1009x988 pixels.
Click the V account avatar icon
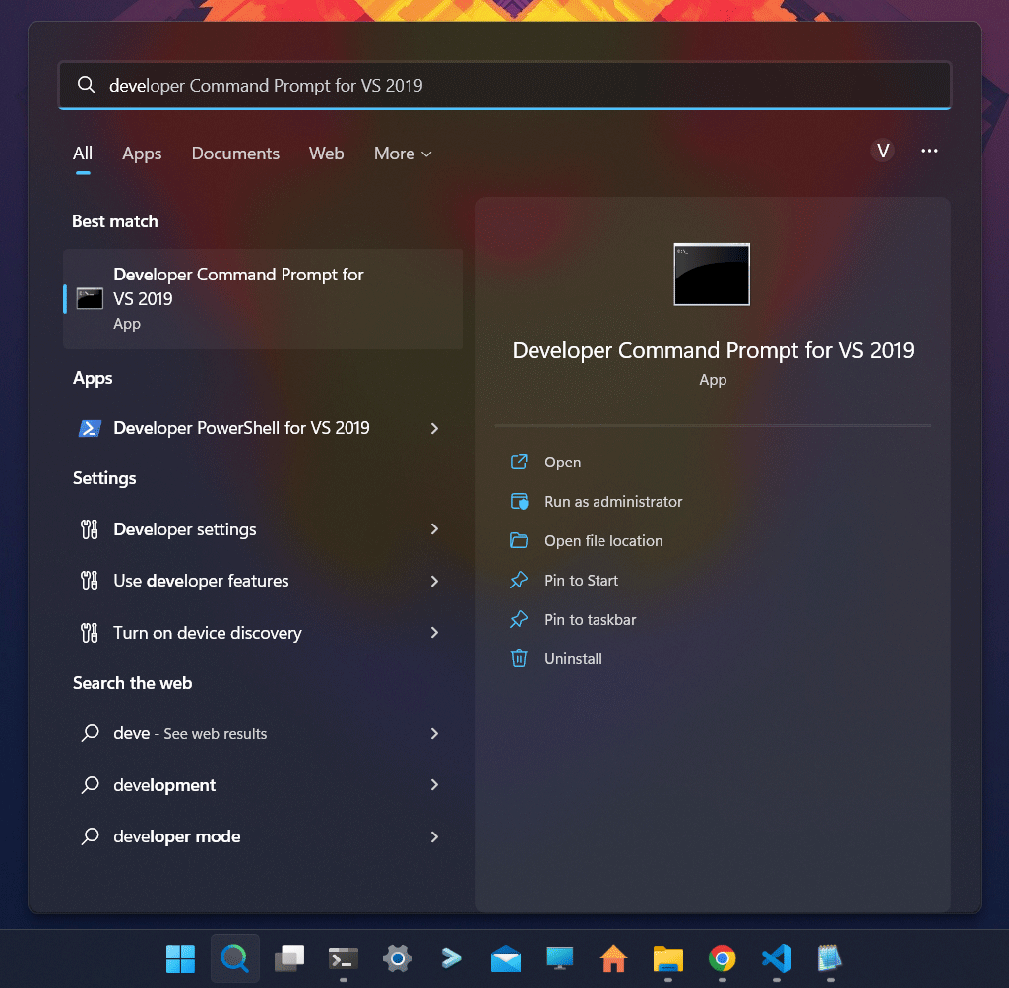(x=883, y=151)
